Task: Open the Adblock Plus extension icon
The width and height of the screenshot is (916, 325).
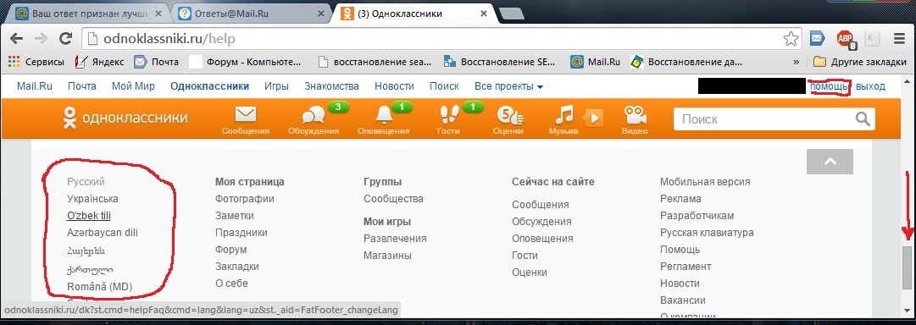Action: 845,39
